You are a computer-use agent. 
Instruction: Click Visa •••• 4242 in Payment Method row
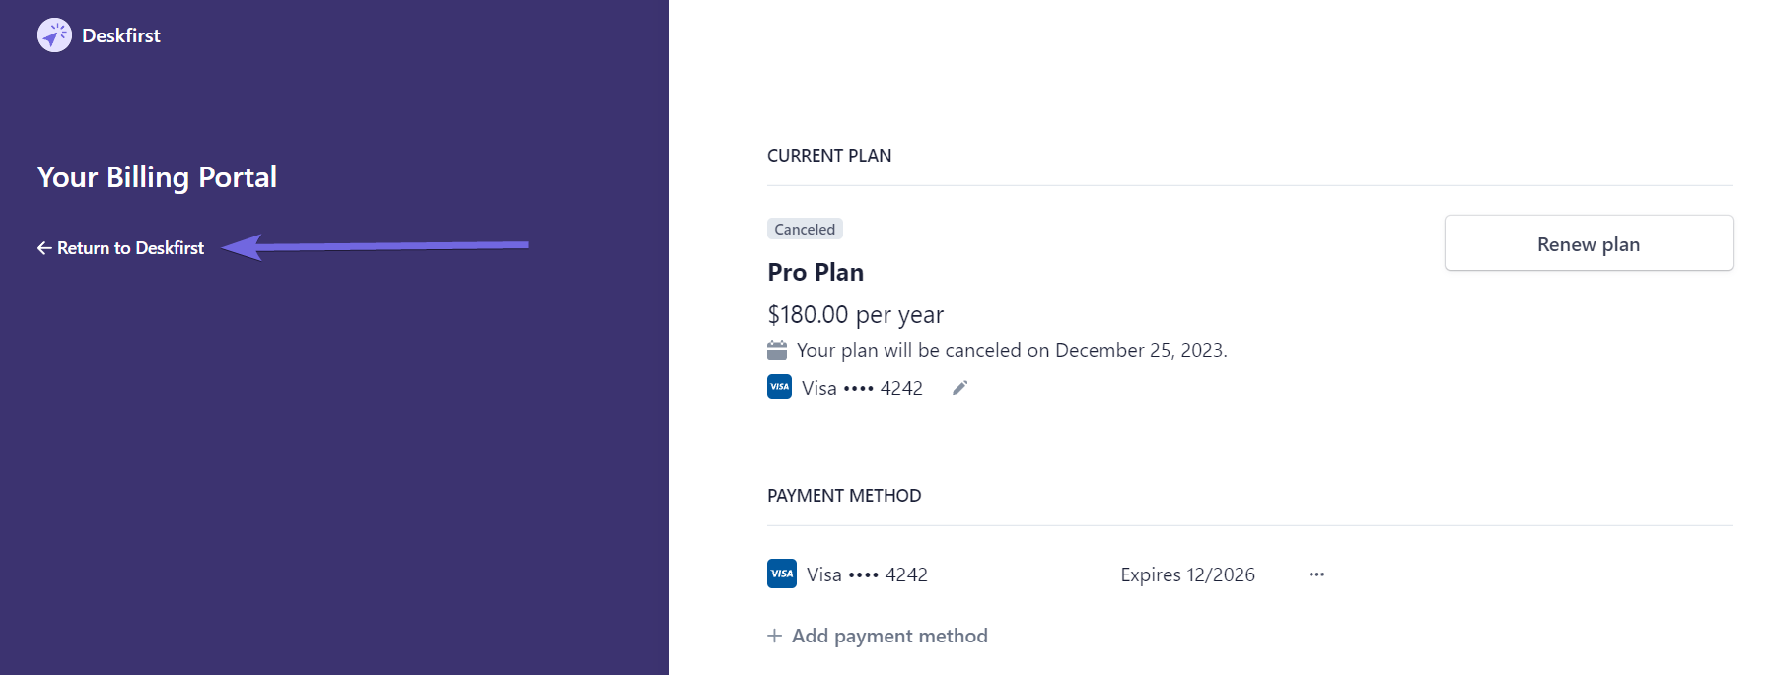867,574
